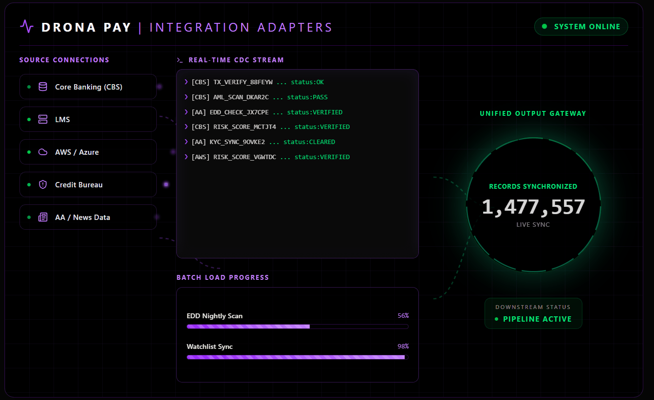The height and width of the screenshot is (400, 654).
Task: Click the 98% progress value
Action: click(403, 346)
